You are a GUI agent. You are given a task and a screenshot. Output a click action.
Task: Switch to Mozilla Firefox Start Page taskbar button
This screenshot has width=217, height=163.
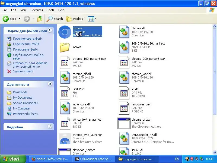pyautogui.click(x=50, y=159)
